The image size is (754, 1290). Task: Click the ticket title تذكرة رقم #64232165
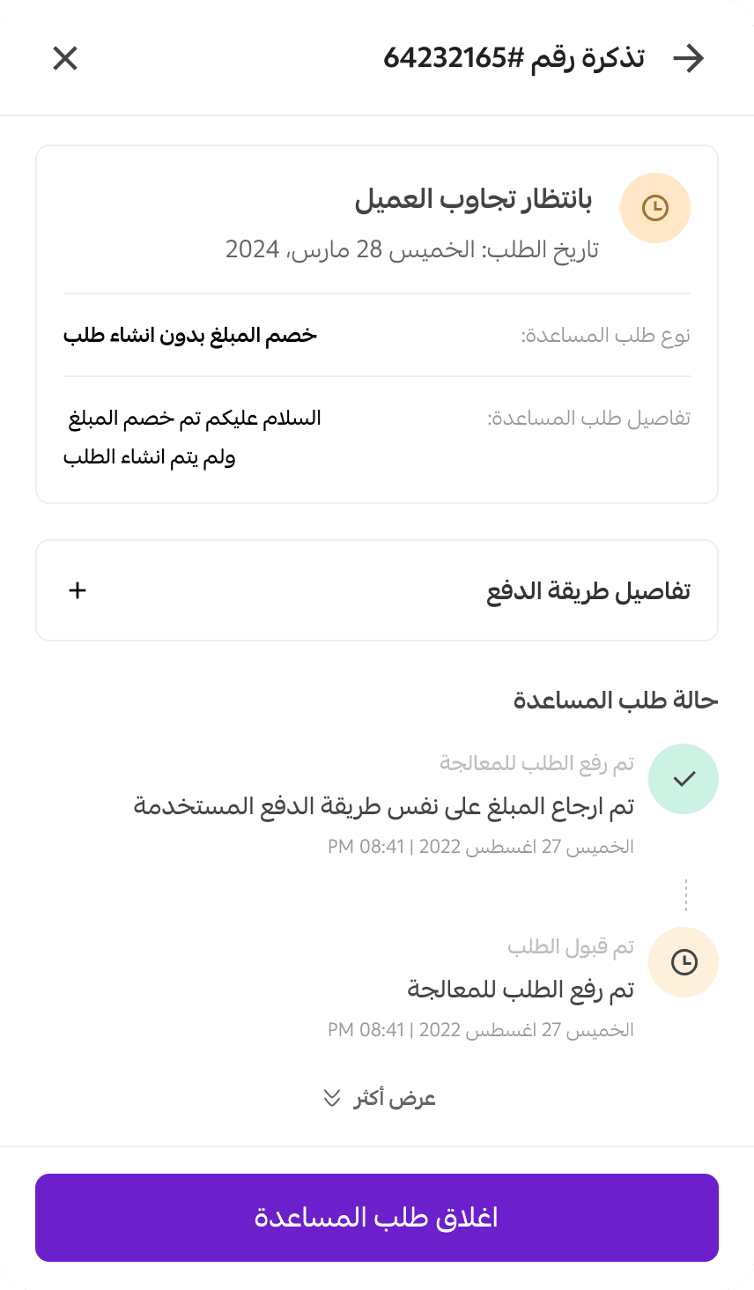tap(514, 58)
